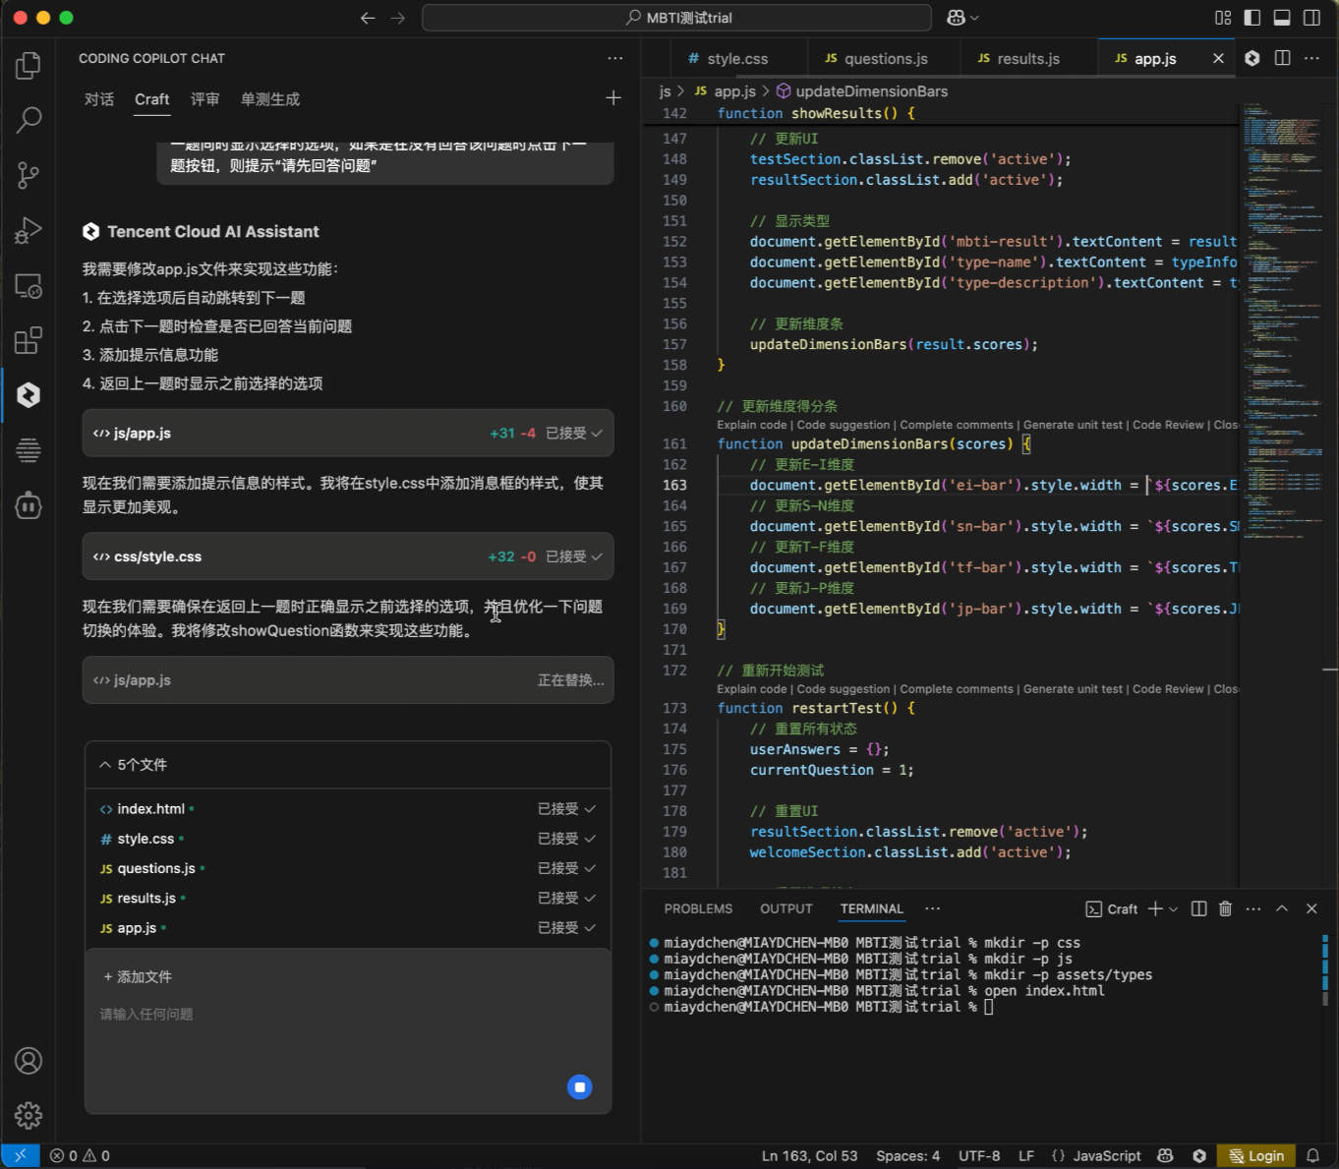1339x1169 pixels.
Task: Add a new terminal with plus
Action: click(x=1155, y=908)
